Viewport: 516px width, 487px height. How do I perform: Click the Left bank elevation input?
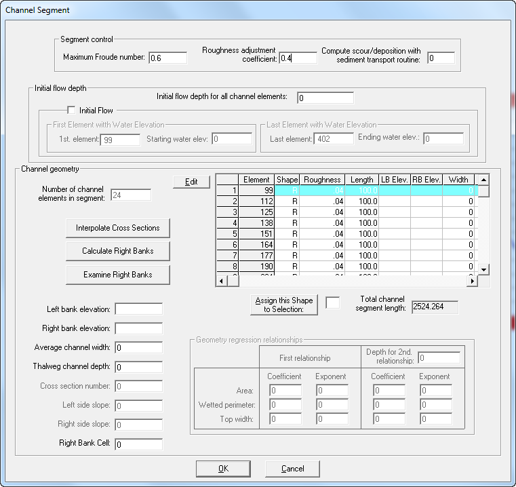click(x=138, y=309)
